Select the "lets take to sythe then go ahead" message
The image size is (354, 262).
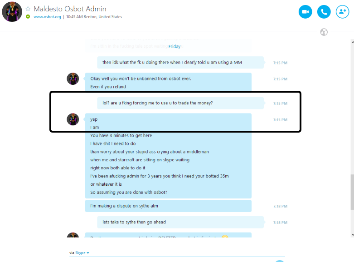pyautogui.click(x=180, y=222)
